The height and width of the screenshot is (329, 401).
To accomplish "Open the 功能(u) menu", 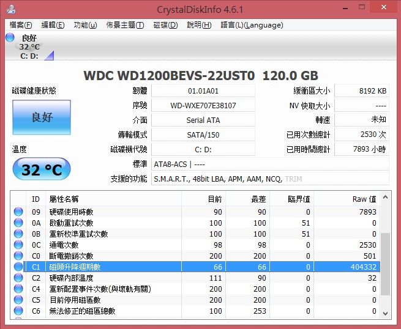I will 86,25.
